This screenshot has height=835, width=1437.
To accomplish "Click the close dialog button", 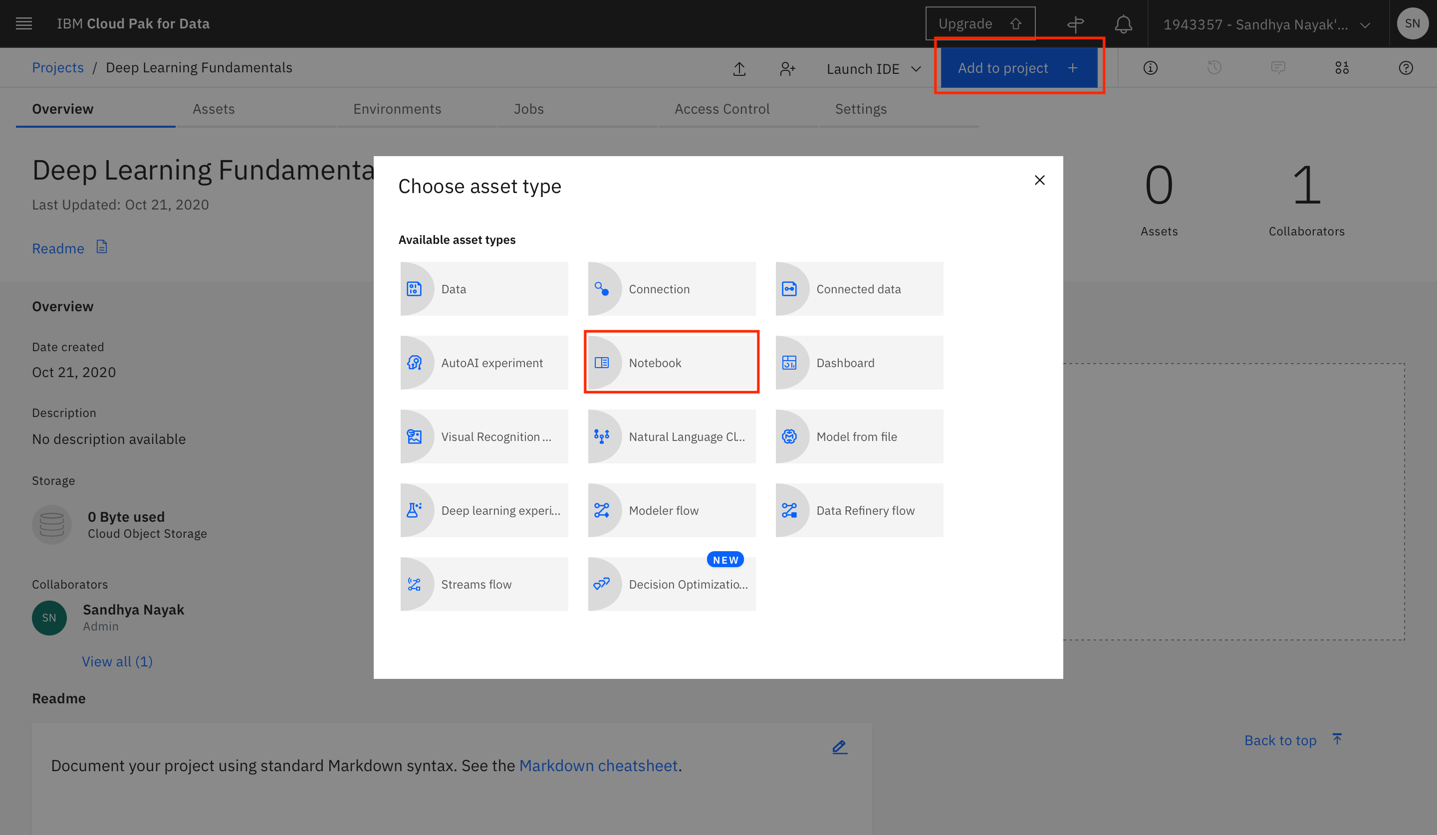I will [x=1039, y=180].
